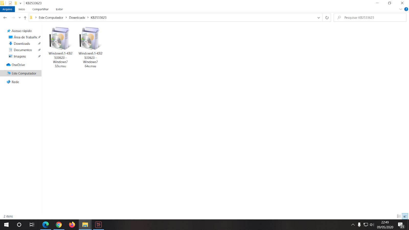Click the network tray icon

pyautogui.click(x=366, y=225)
